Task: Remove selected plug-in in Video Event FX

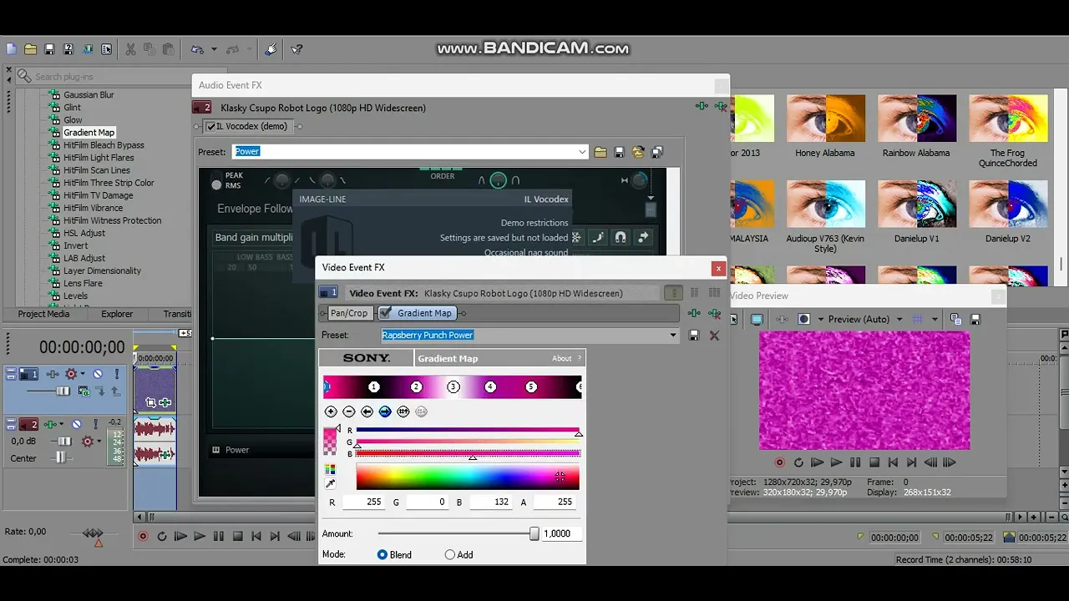Action: (714, 313)
